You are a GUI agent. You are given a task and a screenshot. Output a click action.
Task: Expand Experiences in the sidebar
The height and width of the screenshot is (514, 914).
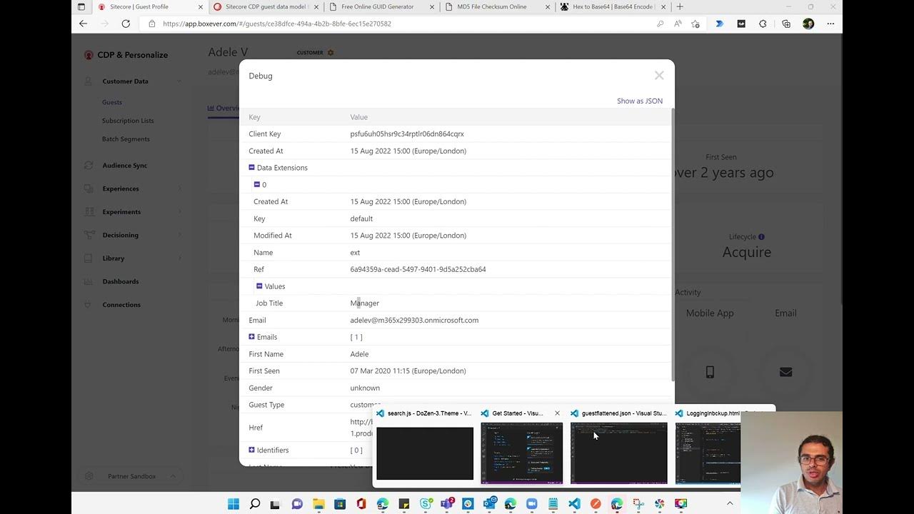121,188
